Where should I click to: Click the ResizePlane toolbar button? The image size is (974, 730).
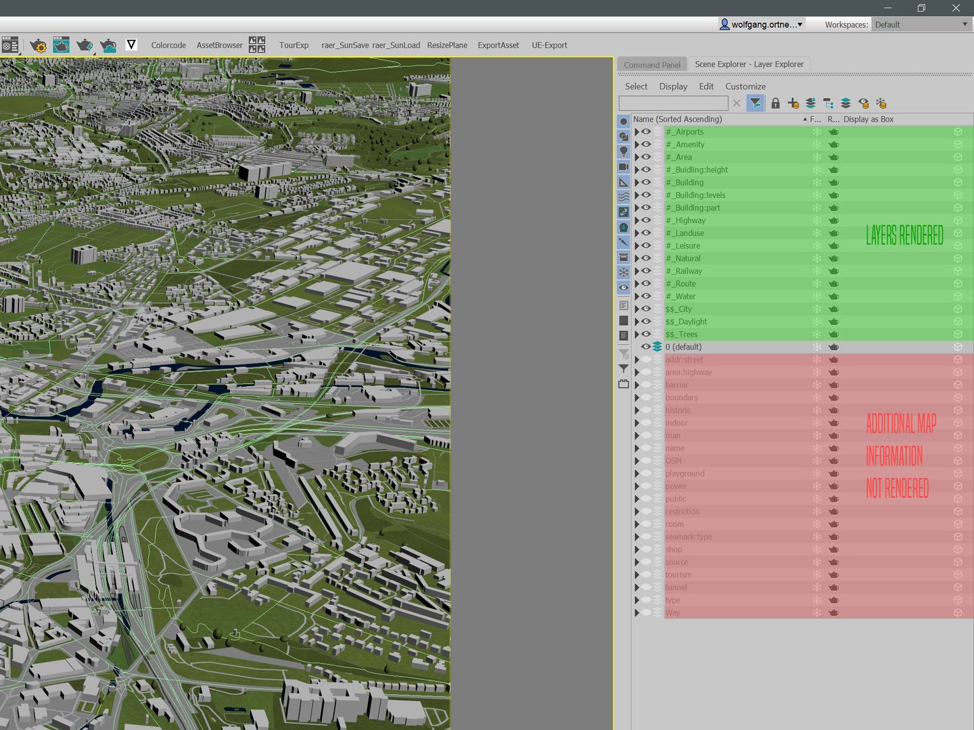pos(447,45)
